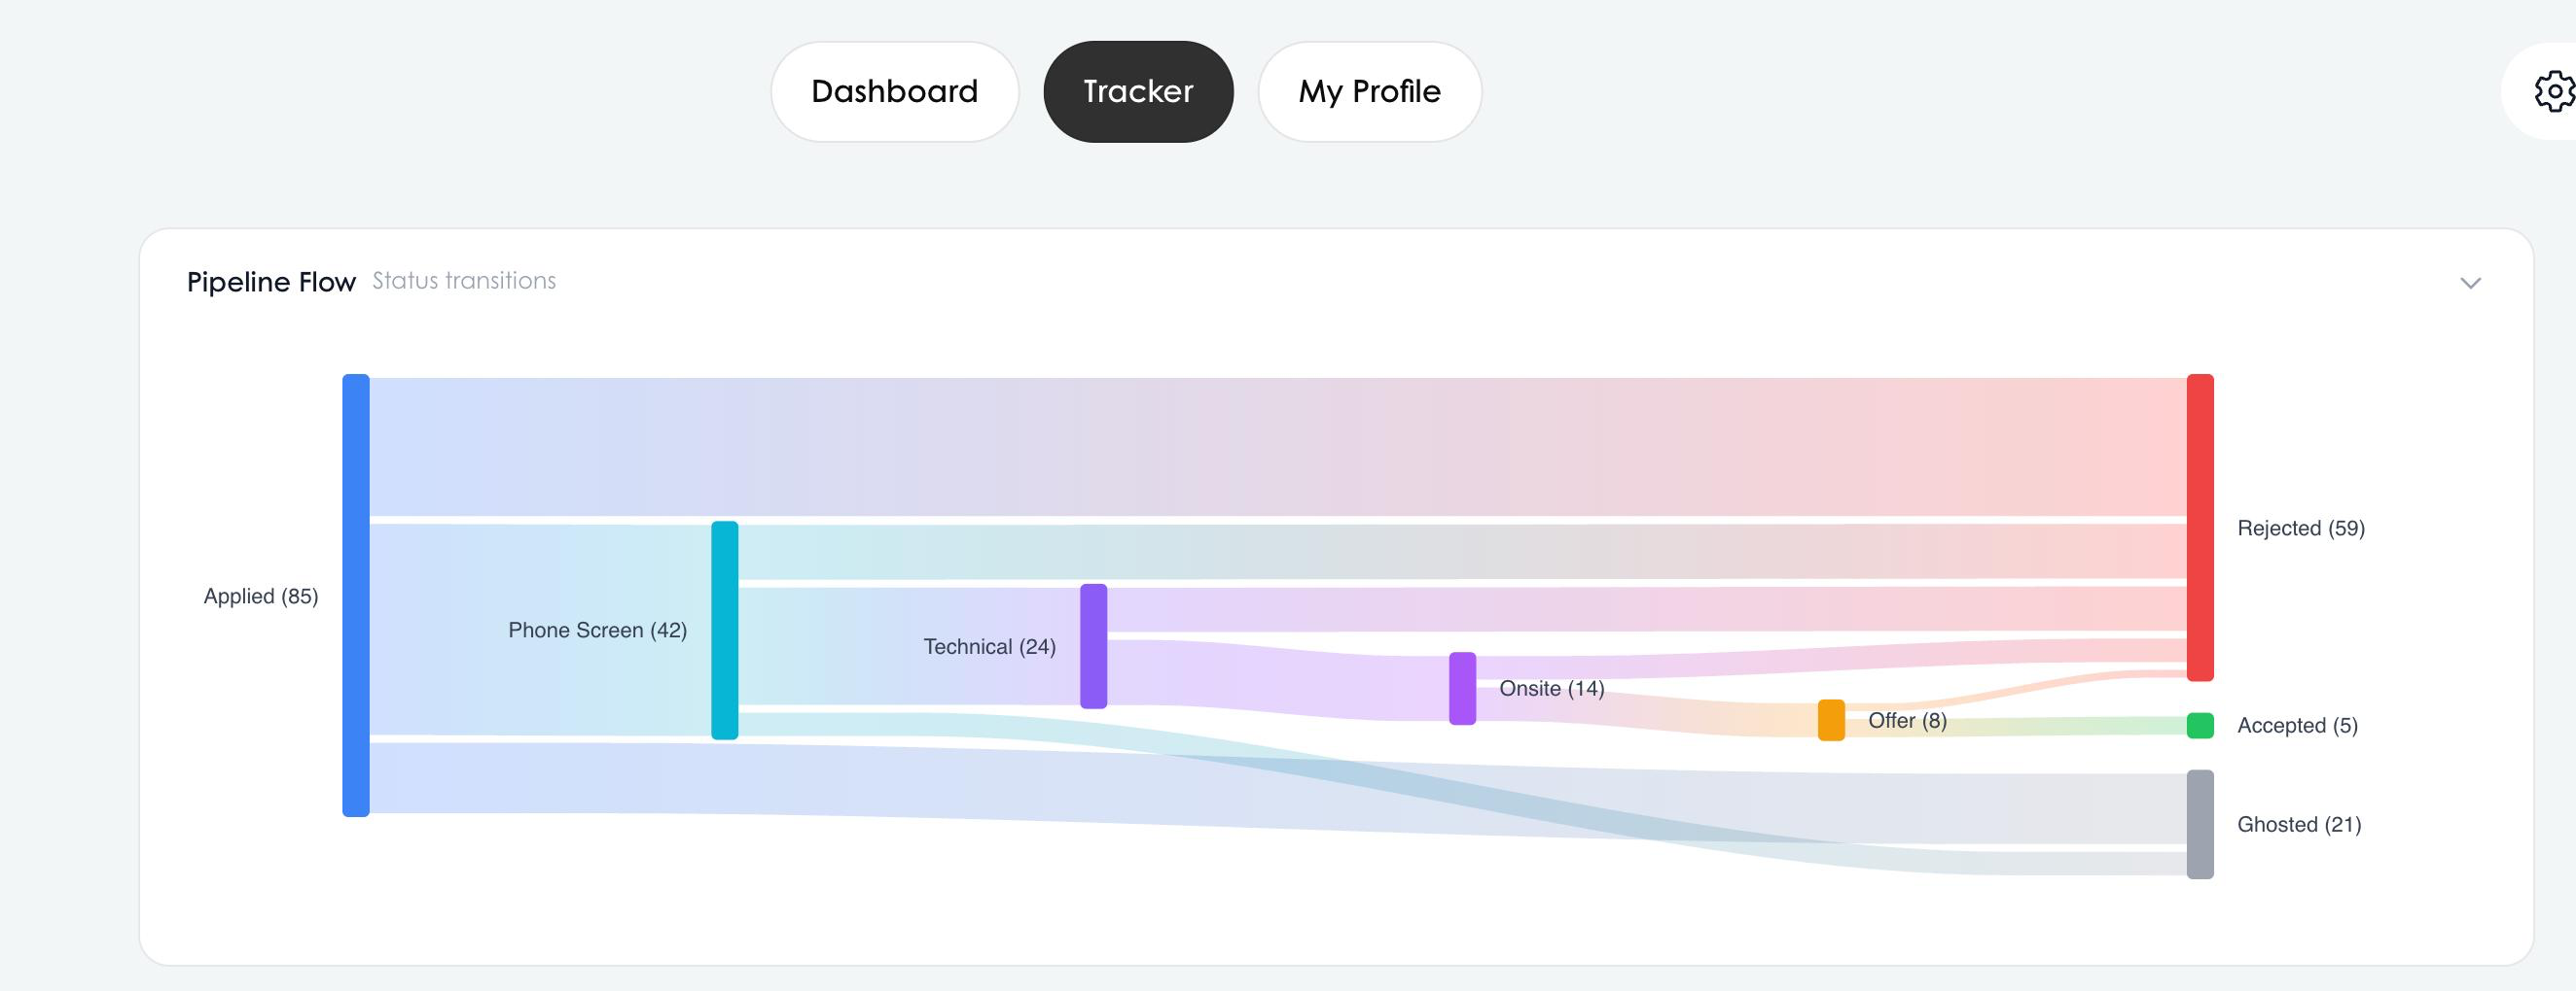2576x991 pixels.
Task: Click the red Rejected node bar
Action: click(x=2199, y=528)
